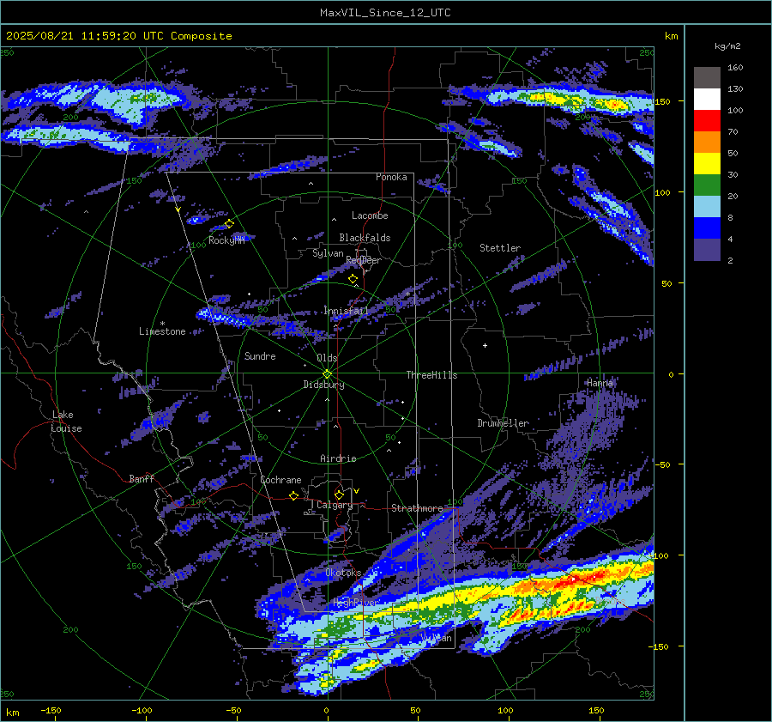Click the white plus marker east of ThreeHills
Viewport: 772px width, 722px height.
coord(485,345)
